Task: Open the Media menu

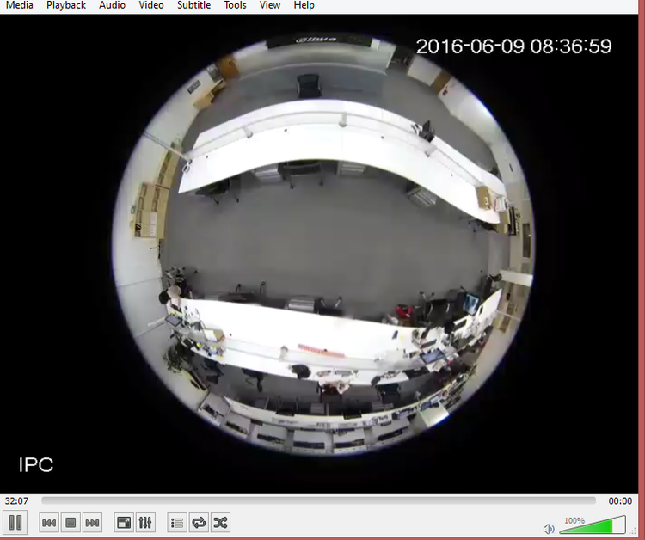Action: (x=19, y=5)
